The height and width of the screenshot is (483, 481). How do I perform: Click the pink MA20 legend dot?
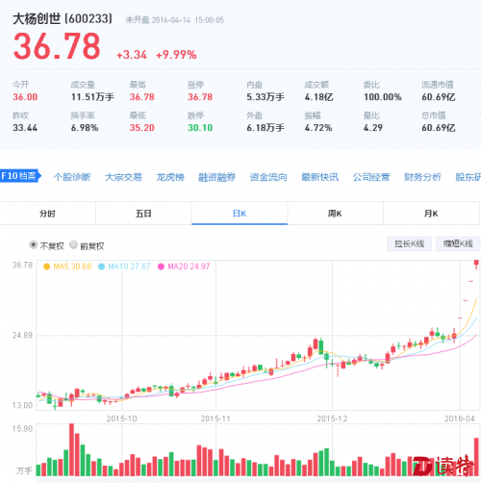(161, 267)
